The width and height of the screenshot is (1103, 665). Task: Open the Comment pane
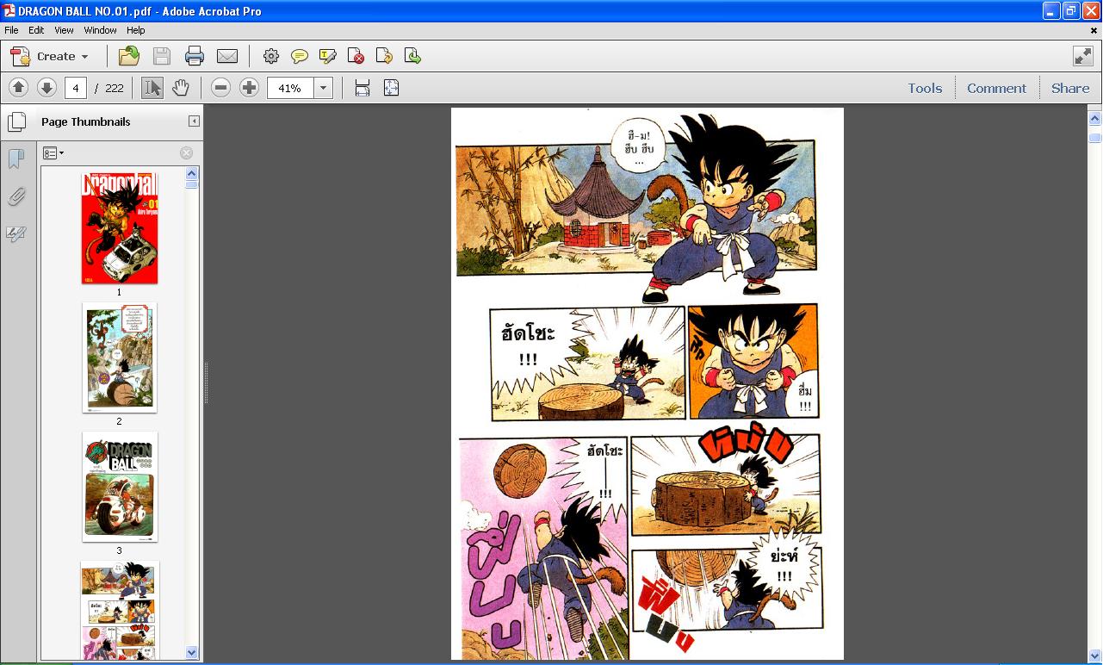point(996,88)
